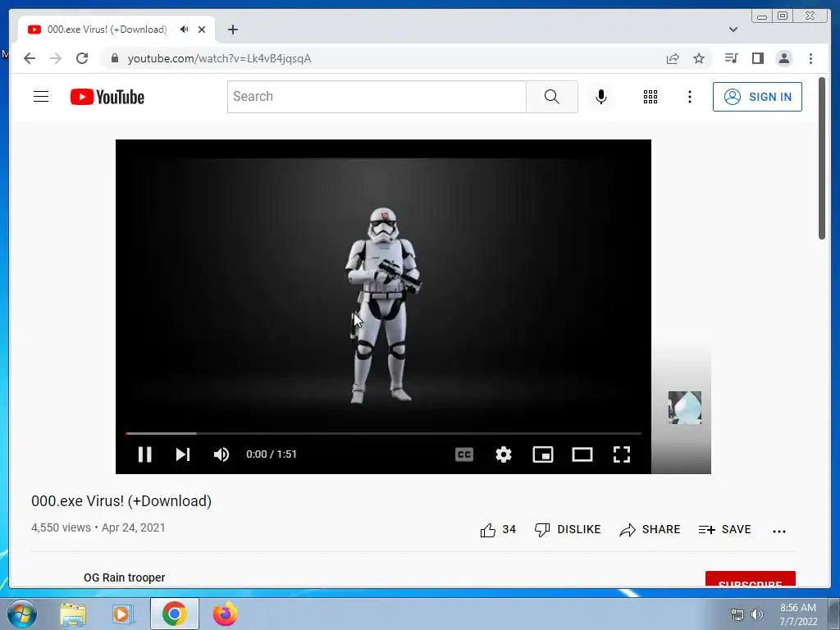Screen dimensions: 840x630
Task: Search with your voice microphone
Action: [601, 97]
